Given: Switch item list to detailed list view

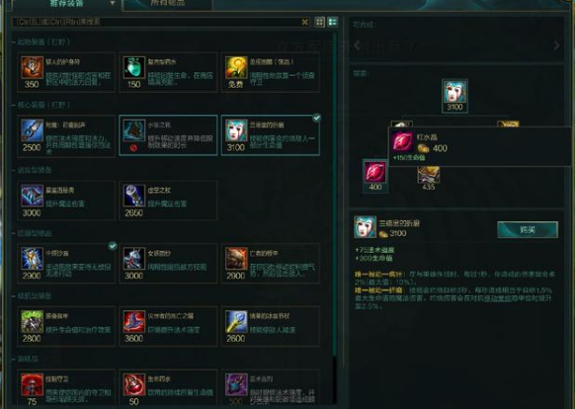Looking at the screenshot, I should pos(333,22).
